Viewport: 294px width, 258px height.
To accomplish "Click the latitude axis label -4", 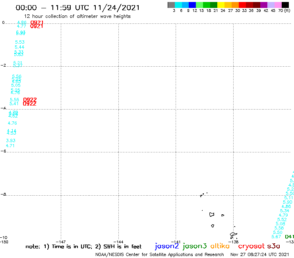I will pos(3,108).
